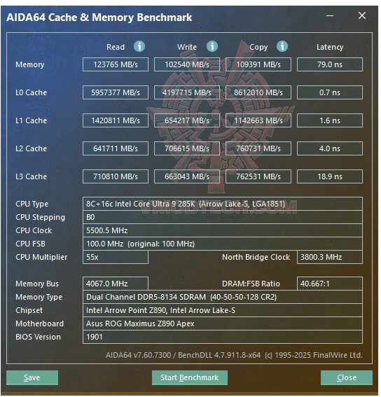
Task: Click Chipset field Intel Arrow Point Z890
Action: [x=223, y=310]
